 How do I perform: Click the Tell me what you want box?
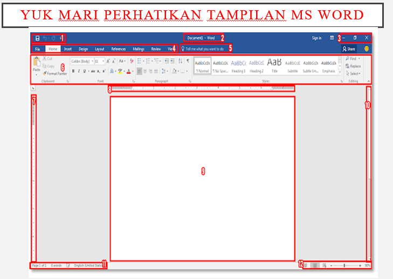point(205,49)
